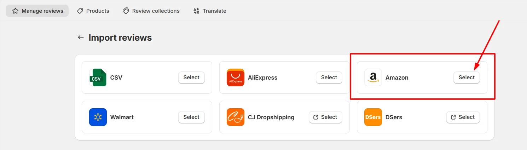Go to the Review collections tab
This screenshot has width=527, height=150.
(x=151, y=11)
